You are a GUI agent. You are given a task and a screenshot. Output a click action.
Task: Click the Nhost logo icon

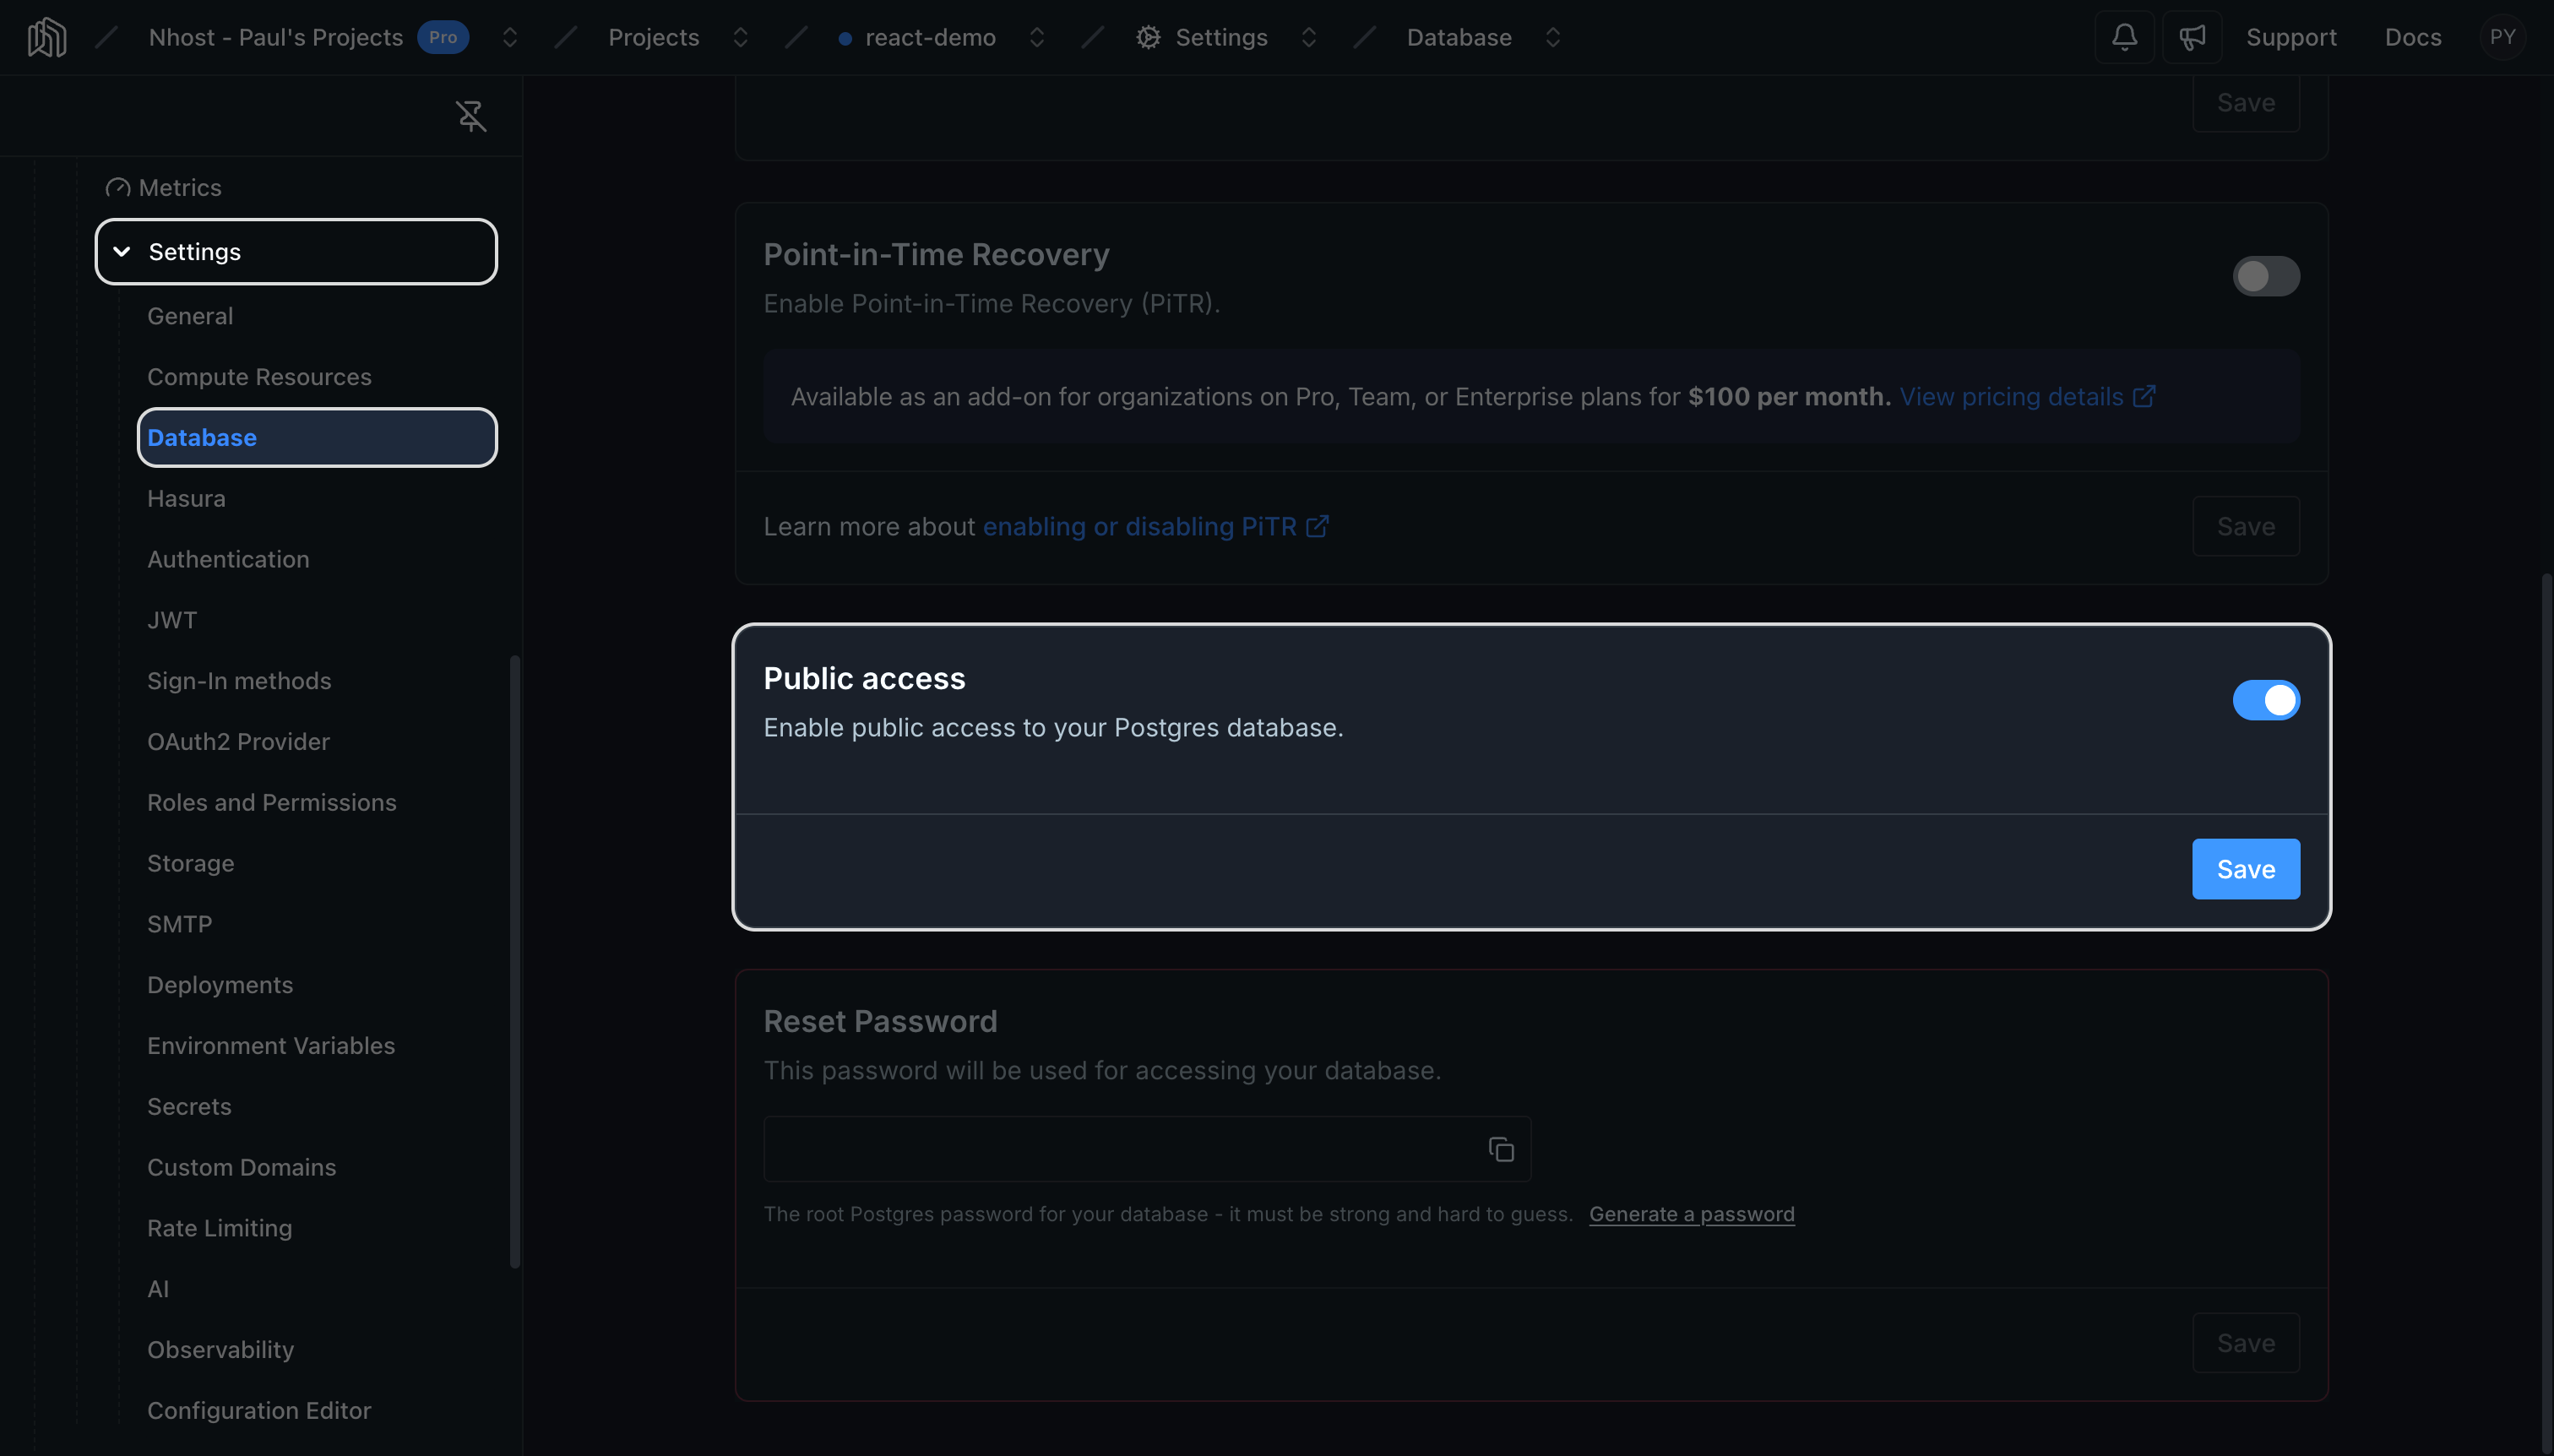tap(47, 38)
